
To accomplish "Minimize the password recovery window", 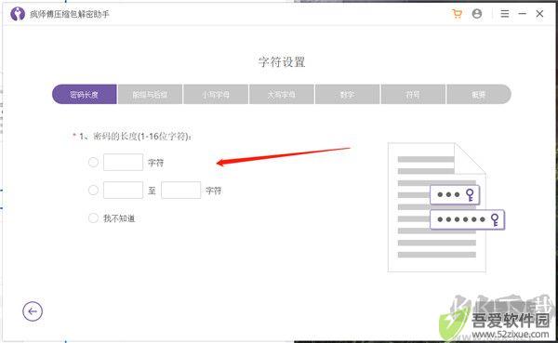I will pos(522,14).
